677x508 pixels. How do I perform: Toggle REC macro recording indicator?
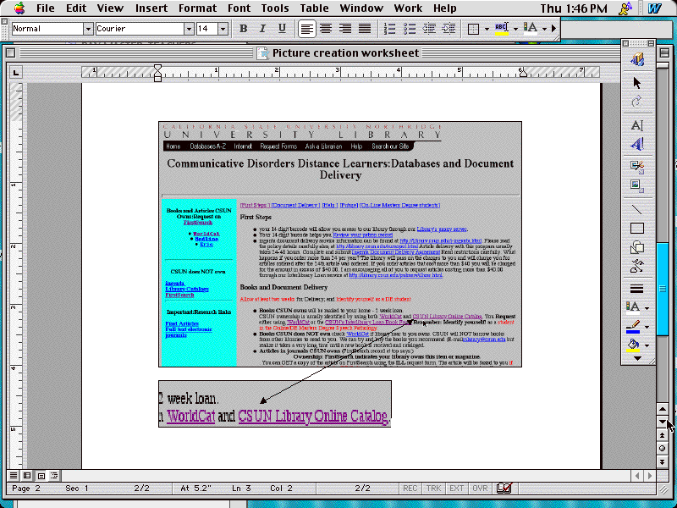[410, 489]
